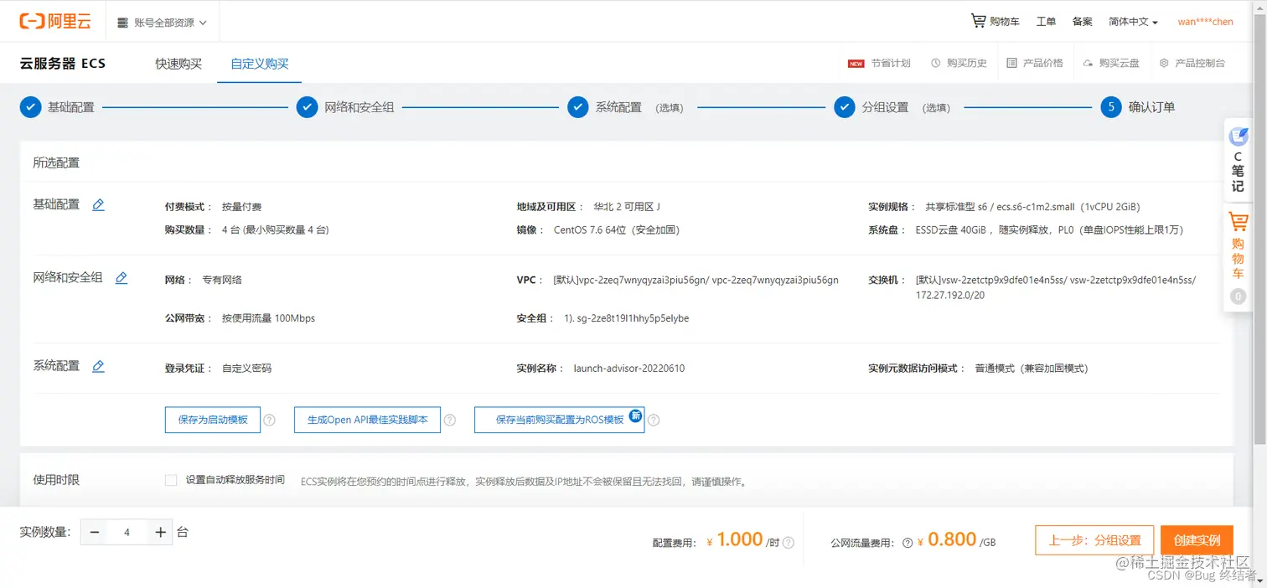This screenshot has height=588, width=1267.
Task: Go to step 网络和安全组
Action: point(345,107)
